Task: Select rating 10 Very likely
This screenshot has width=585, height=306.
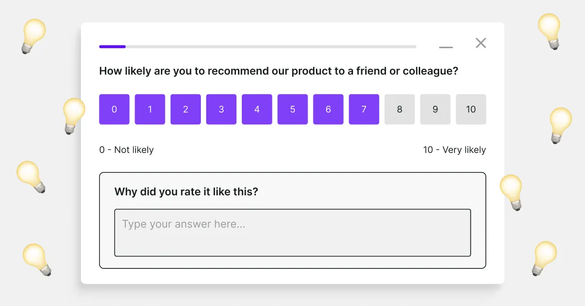Action: (x=471, y=109)
